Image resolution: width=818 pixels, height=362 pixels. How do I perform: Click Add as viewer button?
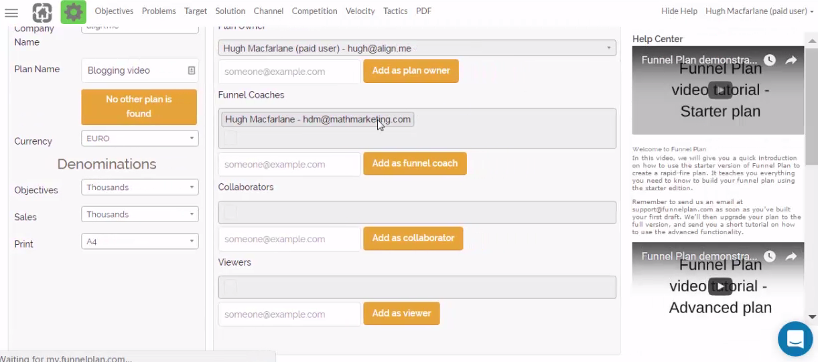[401, 313]
